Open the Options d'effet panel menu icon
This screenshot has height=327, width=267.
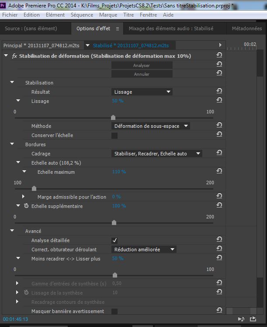click(x=117, y=29)
